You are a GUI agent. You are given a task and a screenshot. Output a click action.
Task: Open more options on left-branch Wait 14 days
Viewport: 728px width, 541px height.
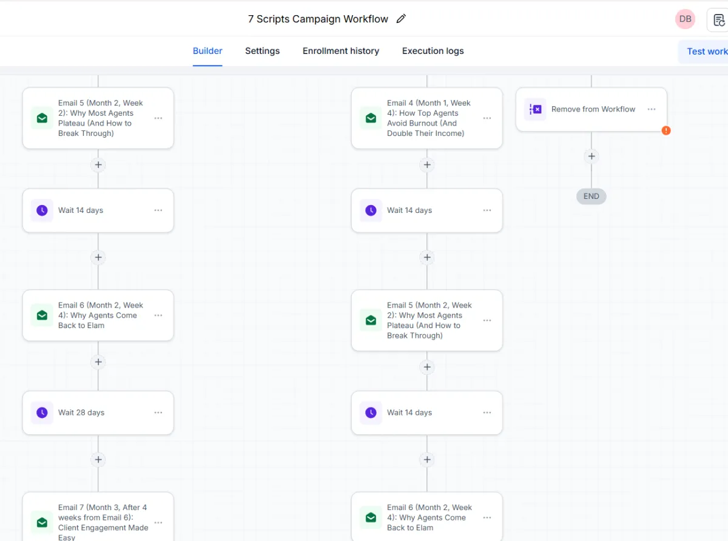(158, 210)
